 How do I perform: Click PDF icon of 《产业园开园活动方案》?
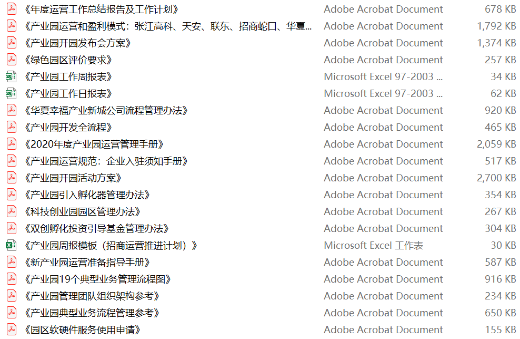click(x=12, y=178)
